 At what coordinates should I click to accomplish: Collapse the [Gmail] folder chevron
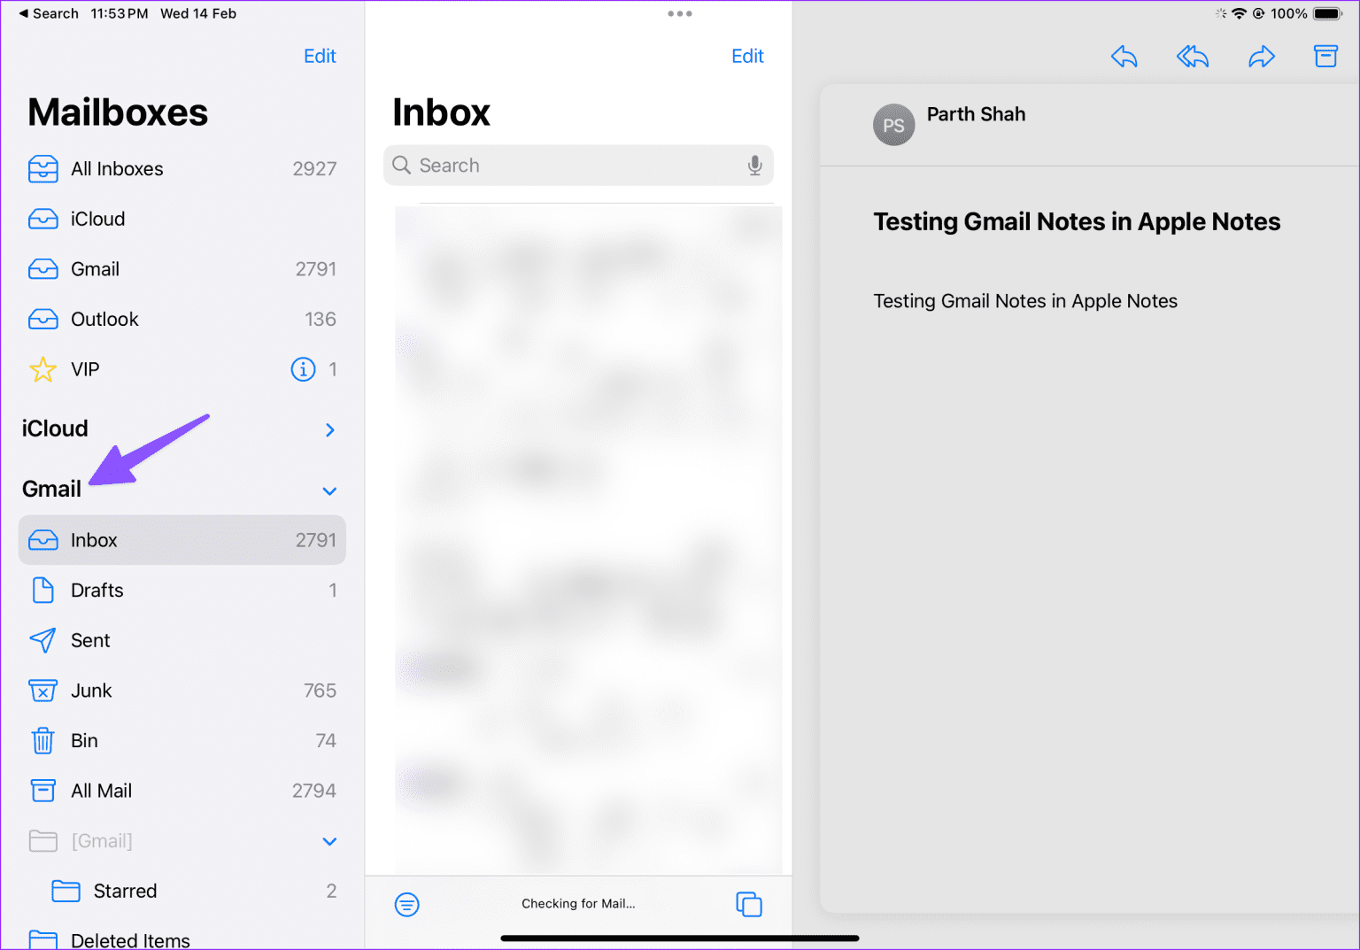click(330, 841)
